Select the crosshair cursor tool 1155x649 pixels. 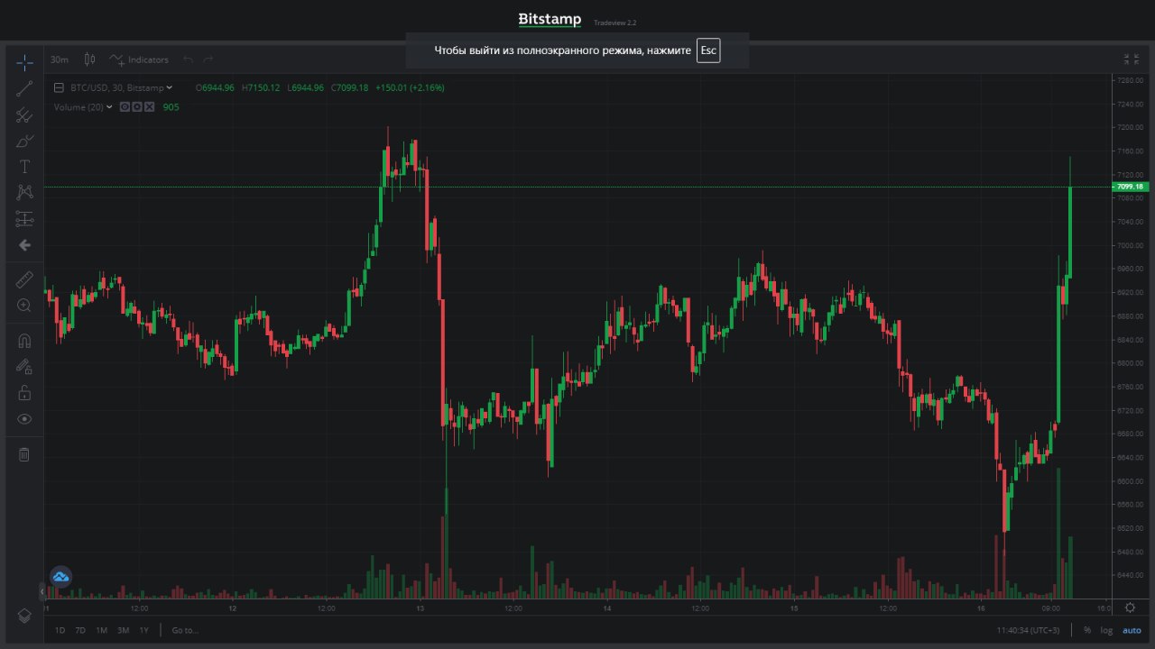click(x=24, y=61)
